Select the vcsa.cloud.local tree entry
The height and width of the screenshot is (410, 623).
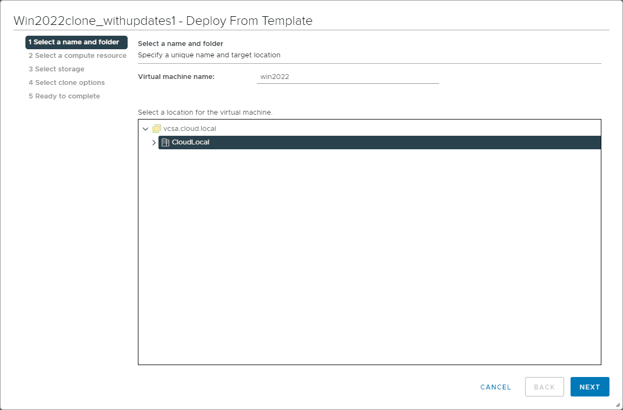point(189,129)
